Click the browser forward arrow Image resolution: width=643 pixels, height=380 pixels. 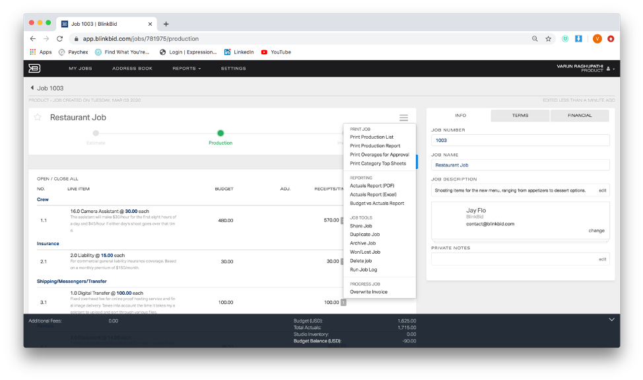click(x=46, y=38)
